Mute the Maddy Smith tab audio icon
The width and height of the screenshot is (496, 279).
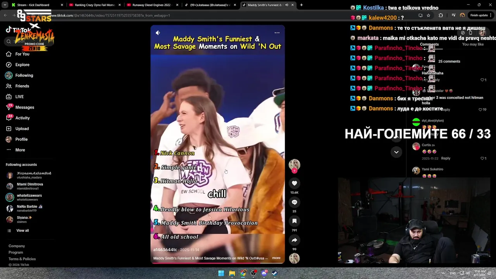click(286, 5)
